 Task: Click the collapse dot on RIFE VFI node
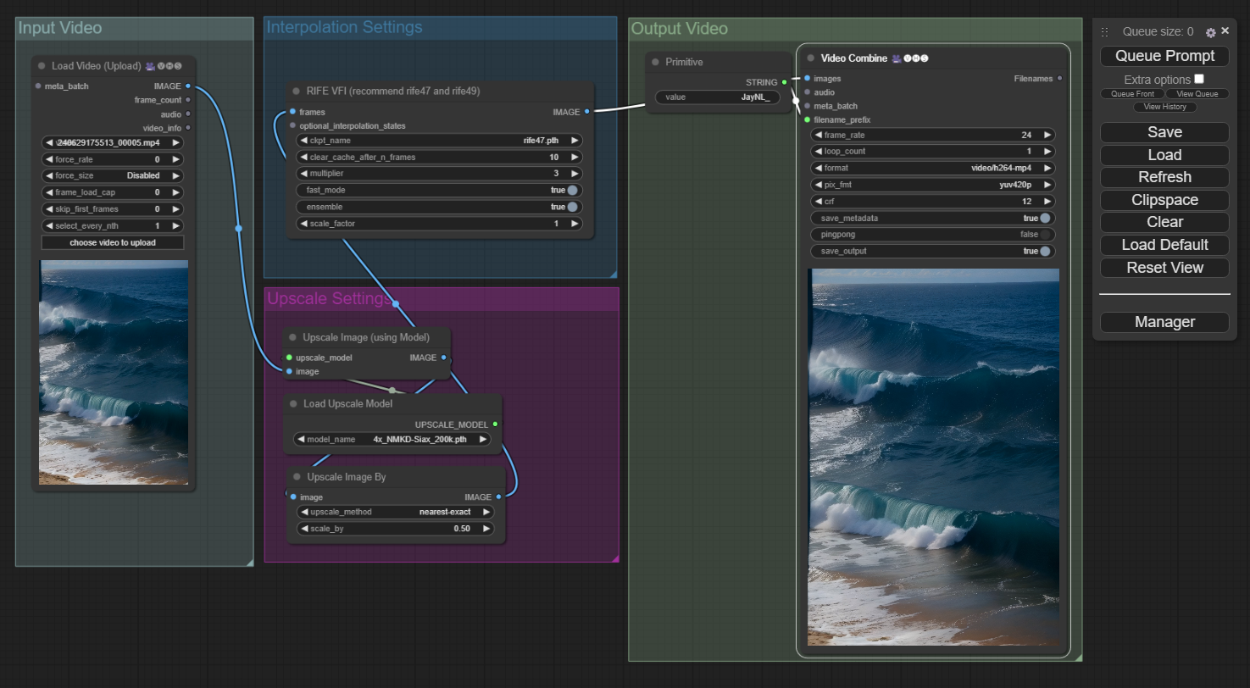tap(297, 92)
